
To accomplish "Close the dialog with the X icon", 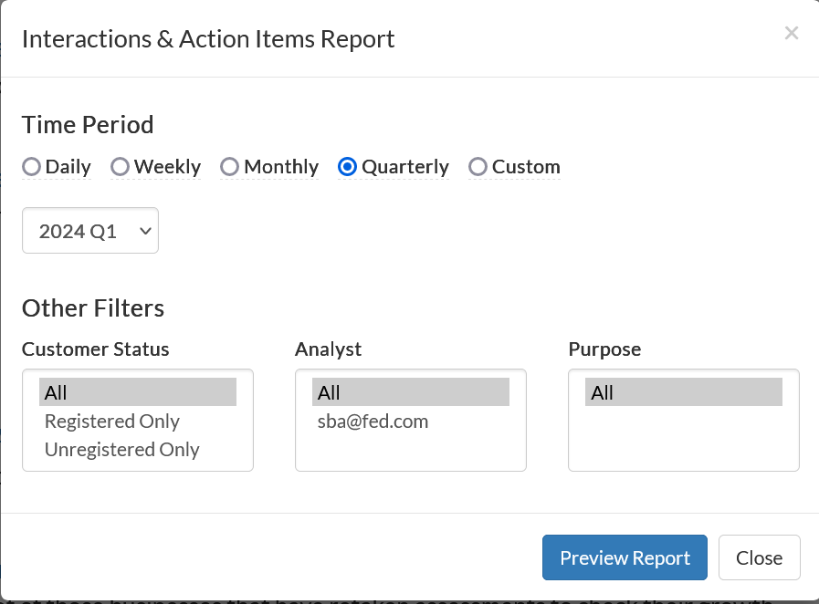I will click(x=791, y=34).
